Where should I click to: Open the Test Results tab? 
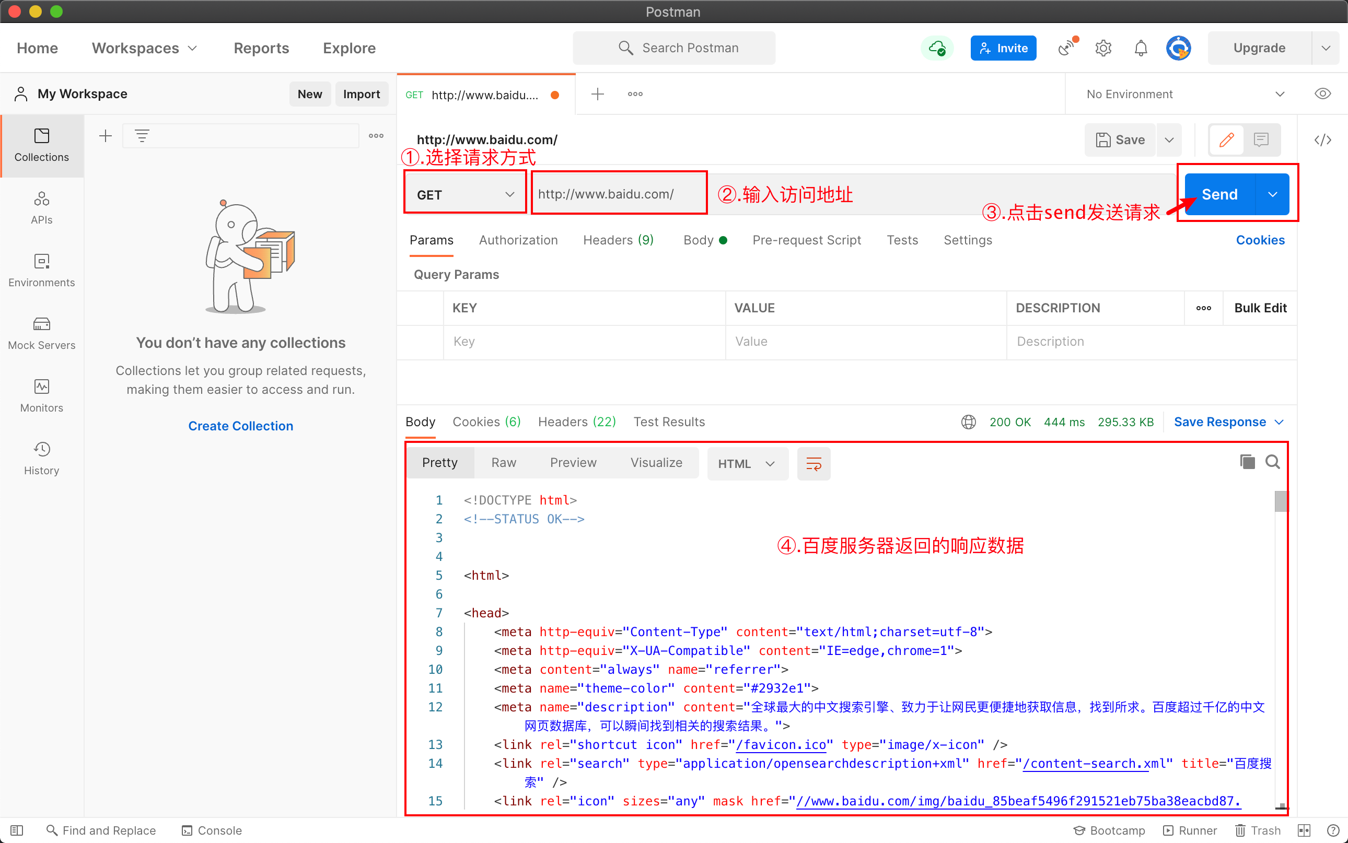coord(669,422)
